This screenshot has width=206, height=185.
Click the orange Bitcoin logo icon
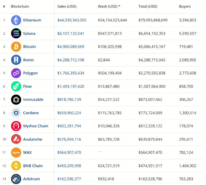[16, 47]
